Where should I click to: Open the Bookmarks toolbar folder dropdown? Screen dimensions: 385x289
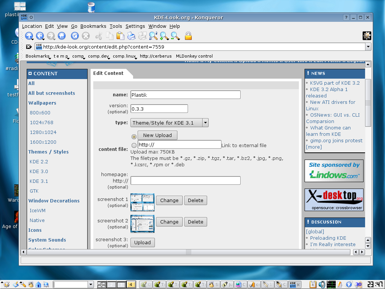point(38,56)
